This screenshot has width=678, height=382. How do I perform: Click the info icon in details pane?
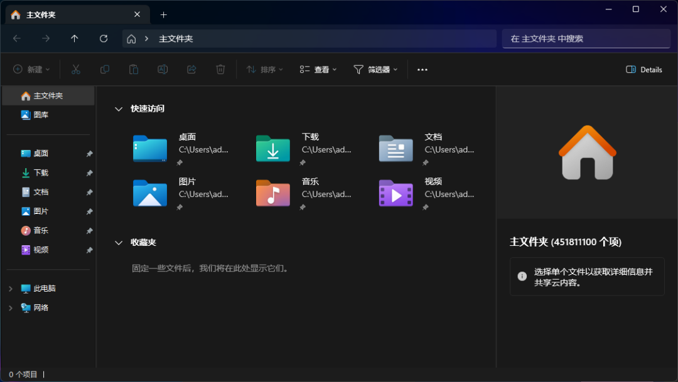pyautogui.click(x=522, y=276)
